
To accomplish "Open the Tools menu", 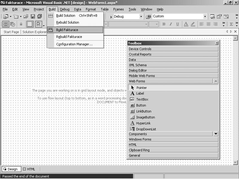I will pos(132,9).
